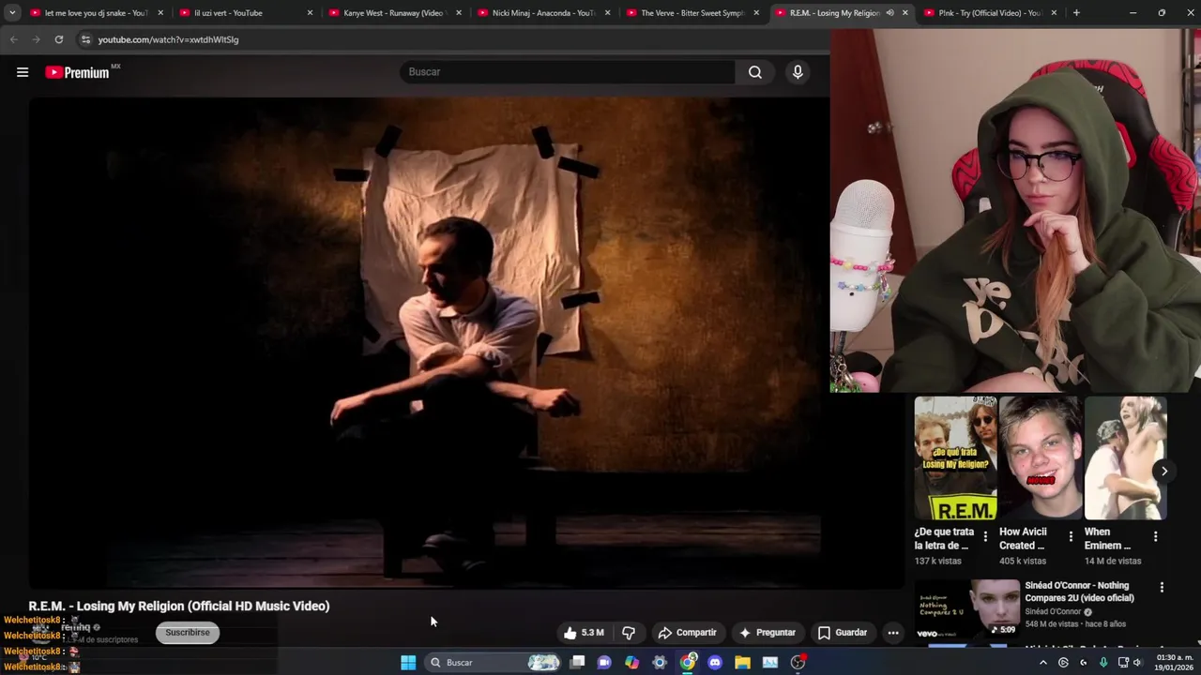Show hidden system tray icons
This screenshot has height=675, width=1201.
click(x=1042, y=663)
